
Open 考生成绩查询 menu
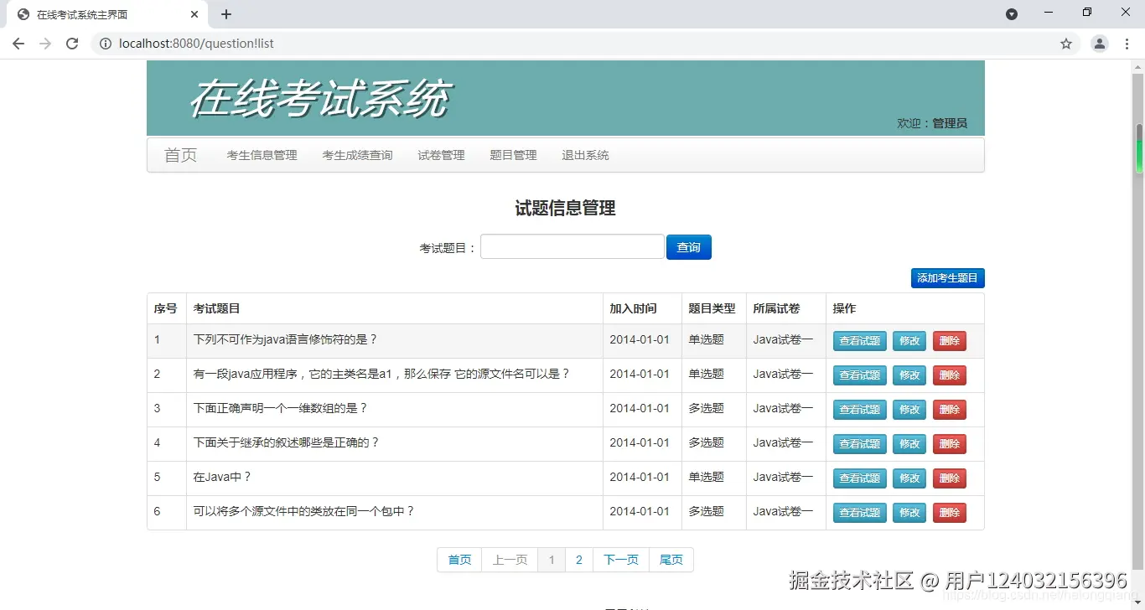tap(357, 155)
